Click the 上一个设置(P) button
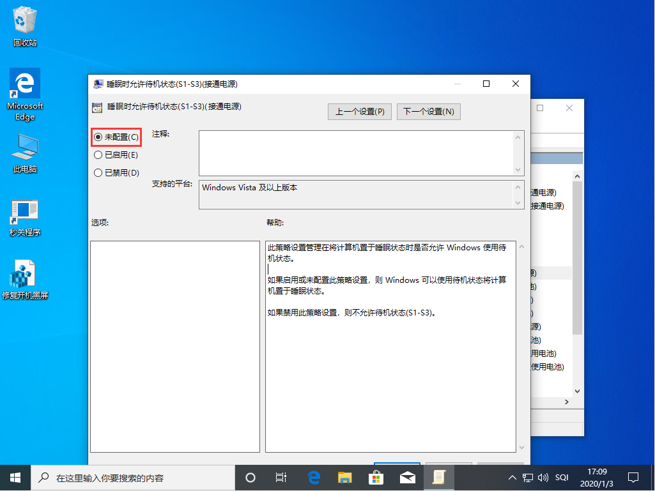This screenshot has width=655, height=491. click(359, 111)
